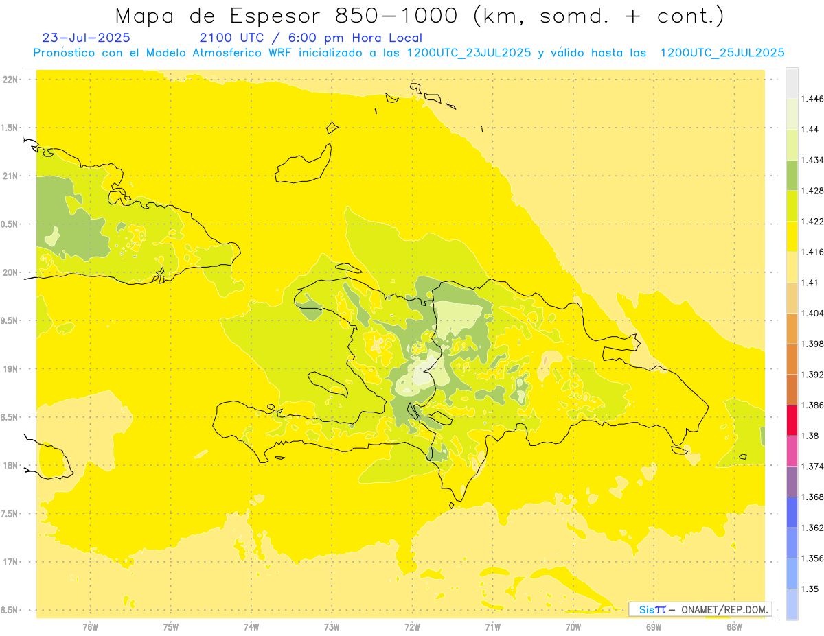Click the colorbar value '1.35'
This screenshot has height=636, width=824.
[x=810, y=589]
